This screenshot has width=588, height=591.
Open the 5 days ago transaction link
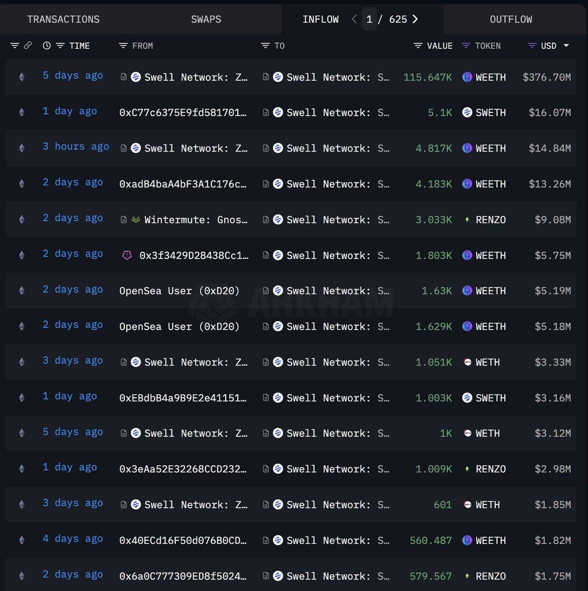72,75
